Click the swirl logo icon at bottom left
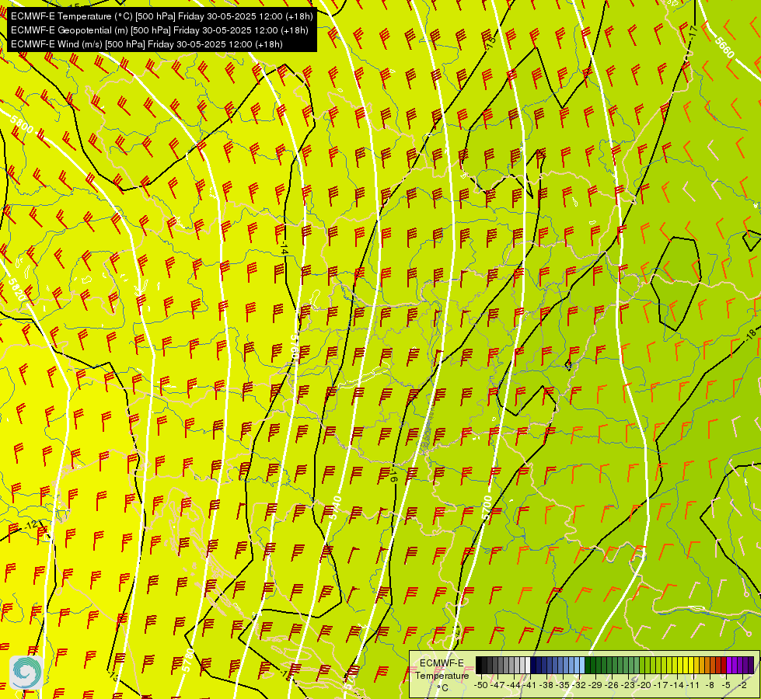This screenshot has height=699, width=761. (x=26, y=672)
